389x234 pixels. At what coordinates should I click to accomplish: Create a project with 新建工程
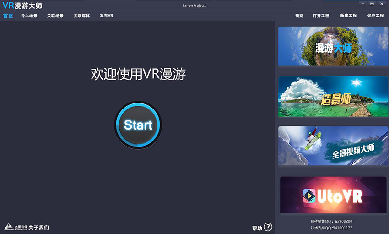348,16
